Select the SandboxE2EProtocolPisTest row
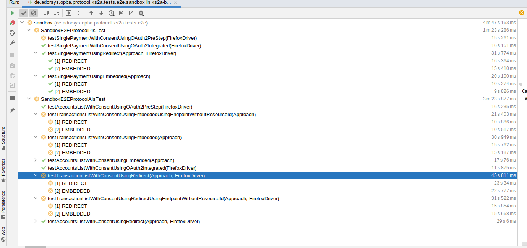527x248 pixels. 267,31
